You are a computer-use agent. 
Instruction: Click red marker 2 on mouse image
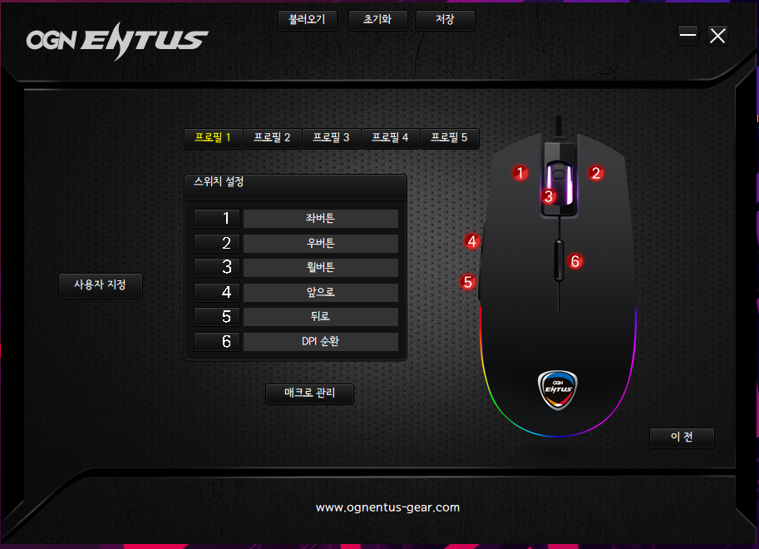(596, 173)
